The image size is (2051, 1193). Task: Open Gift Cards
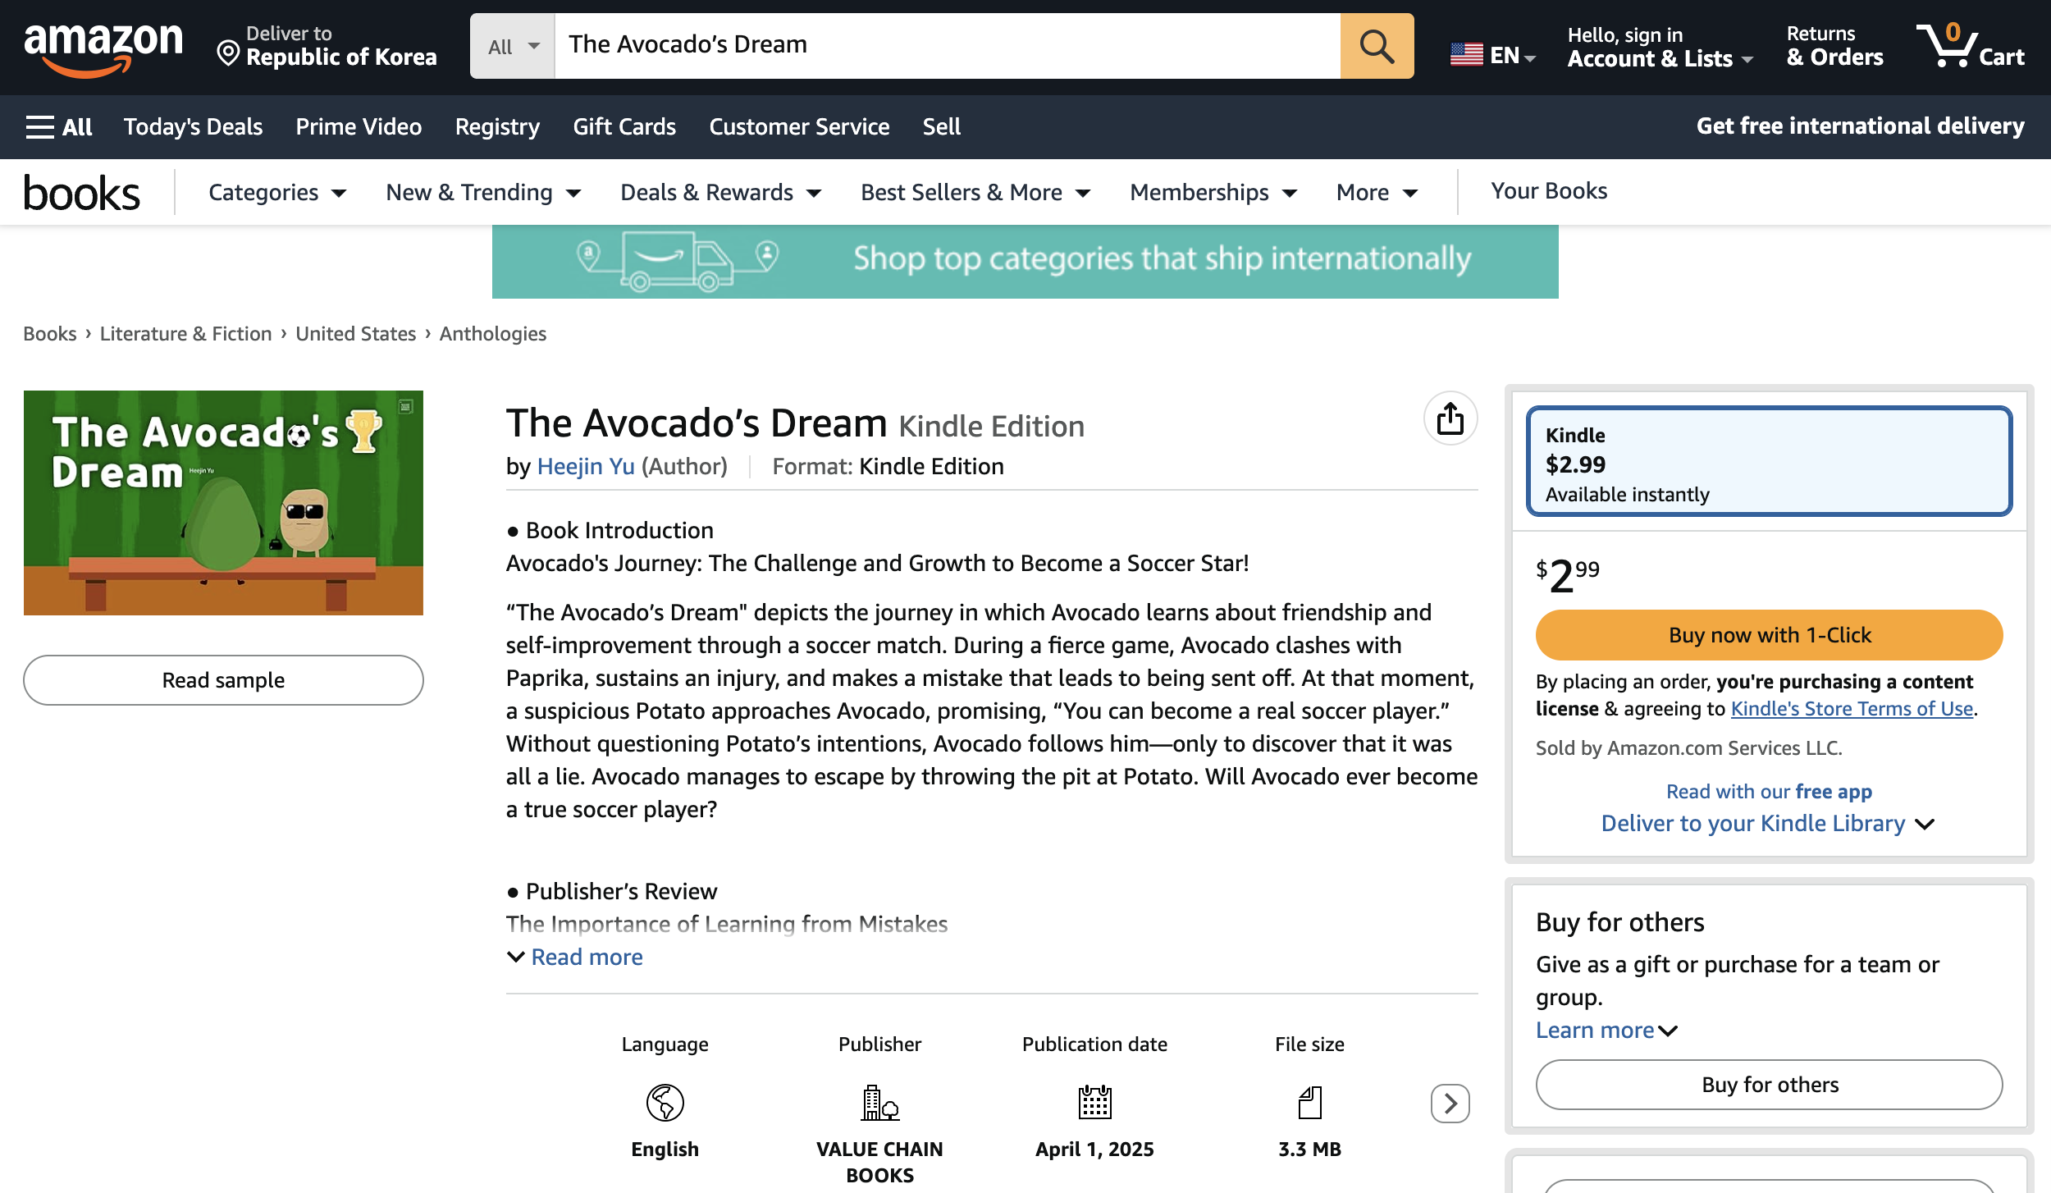(624, 127)
